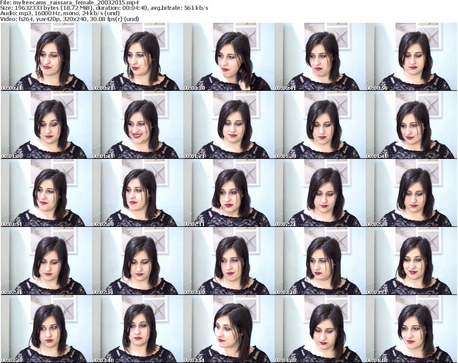Image resolution: width=458 pixels, height=363 pixels.
Task: Pick the 00:03:10 thumbnail
Action: pyautogui.click(x=320, y=261)
